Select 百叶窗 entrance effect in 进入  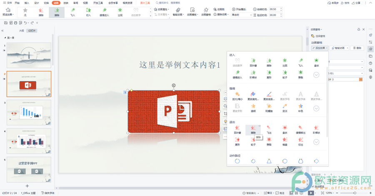[x=253, y=62]
